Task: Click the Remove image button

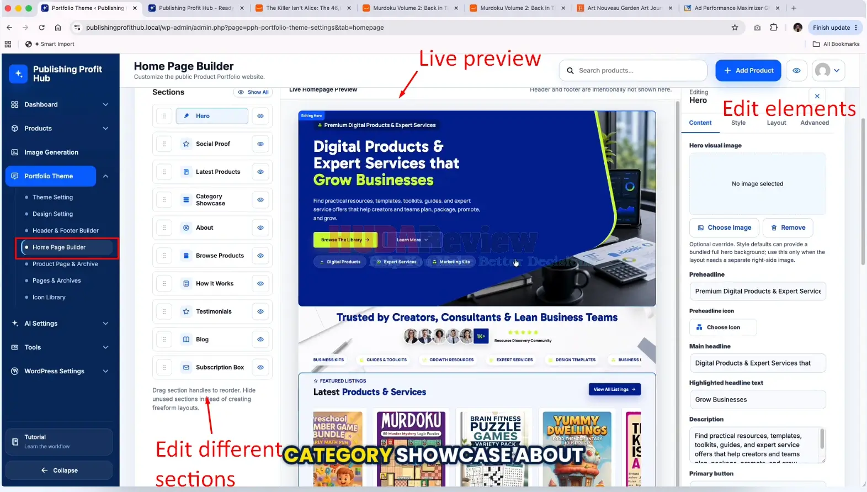Action: (x=788, y=228)
